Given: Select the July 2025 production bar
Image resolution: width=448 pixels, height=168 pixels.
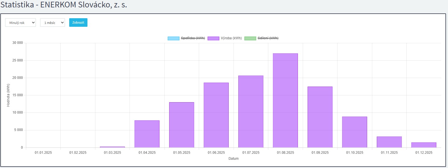Looking at the screenshot, I should (x=251, y=111).
